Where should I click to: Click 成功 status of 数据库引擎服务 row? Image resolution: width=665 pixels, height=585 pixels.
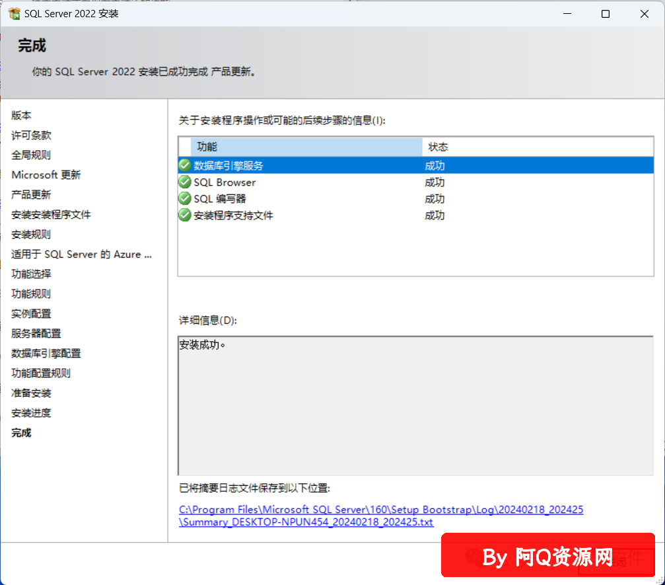coord(435,165)
